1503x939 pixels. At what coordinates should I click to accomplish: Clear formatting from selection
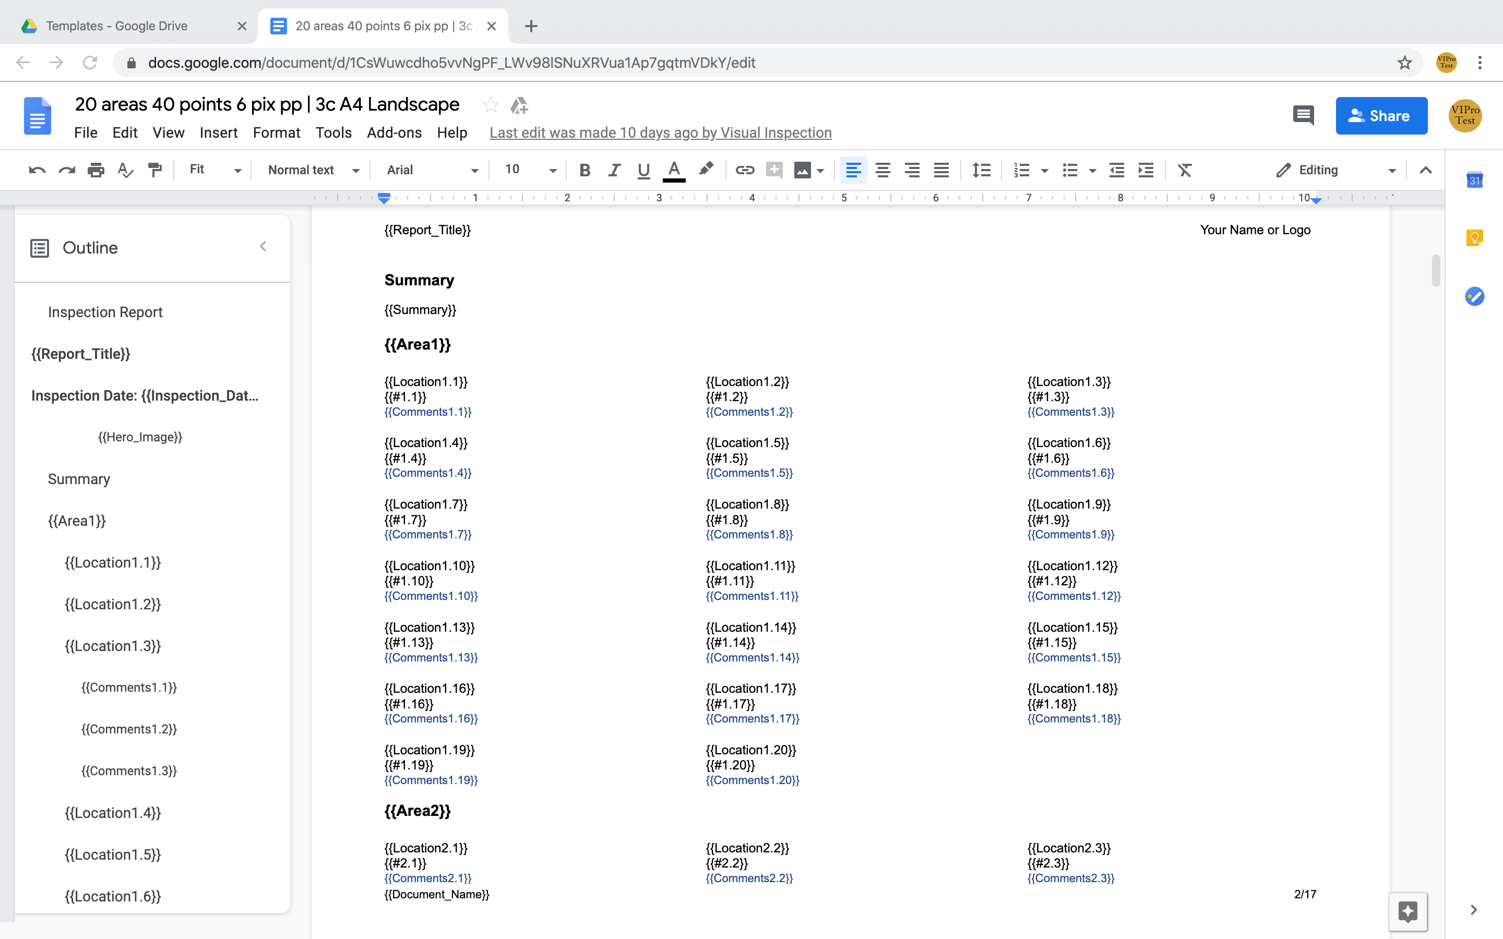click(1185, 170)
